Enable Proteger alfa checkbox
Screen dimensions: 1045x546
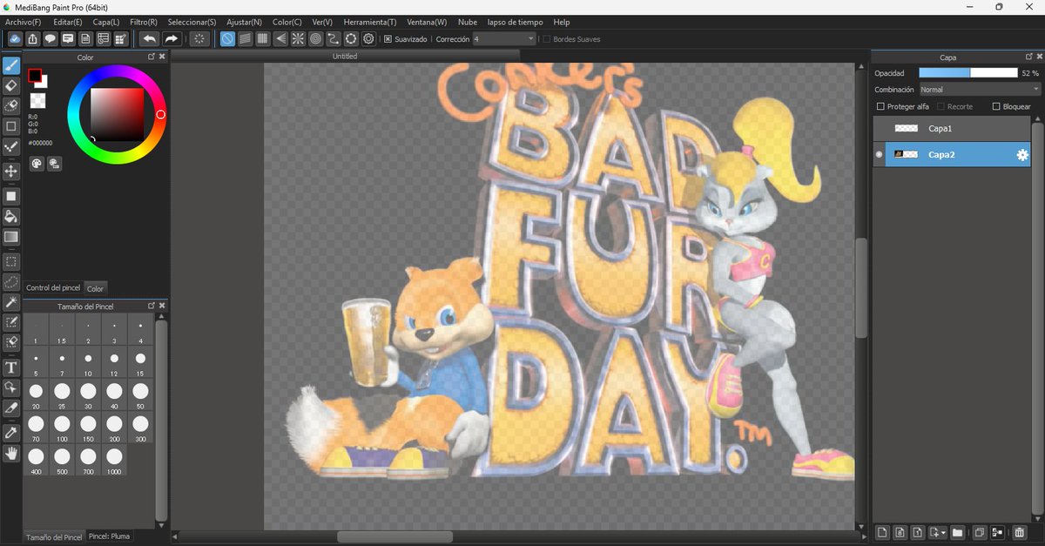point(880,106)
